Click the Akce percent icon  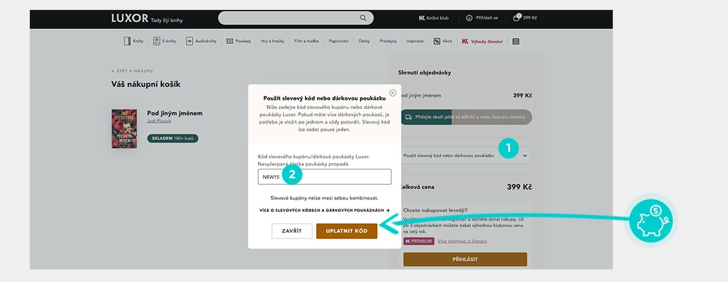point(437,41)
